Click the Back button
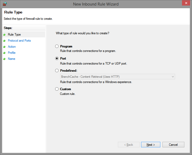The image size is (192, 155). tap(128, 145)
